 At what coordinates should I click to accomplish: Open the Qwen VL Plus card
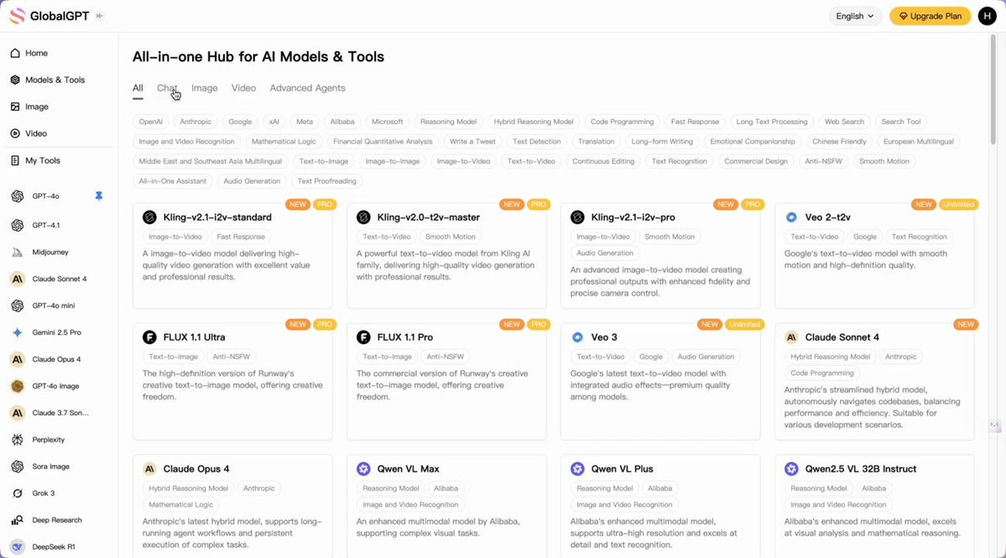(x=660, y=506)
